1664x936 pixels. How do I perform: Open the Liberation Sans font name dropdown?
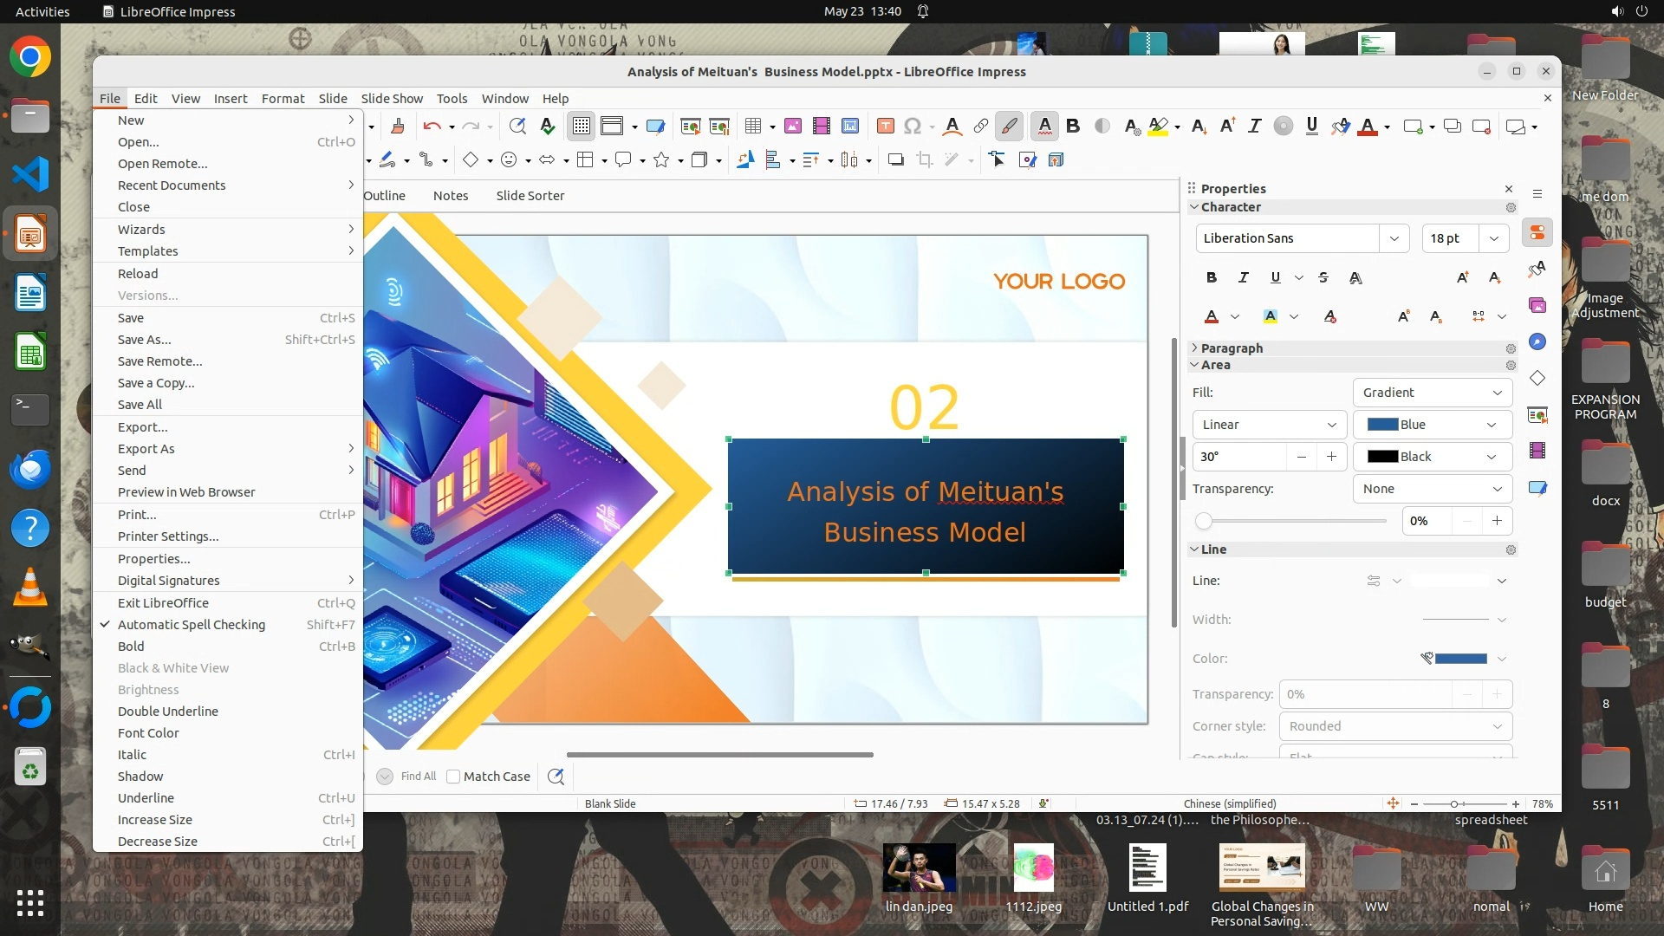coord(1394,238)
